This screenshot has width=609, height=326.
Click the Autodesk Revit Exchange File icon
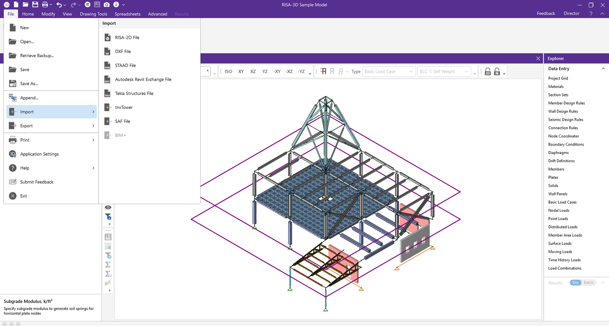(107, 79)
